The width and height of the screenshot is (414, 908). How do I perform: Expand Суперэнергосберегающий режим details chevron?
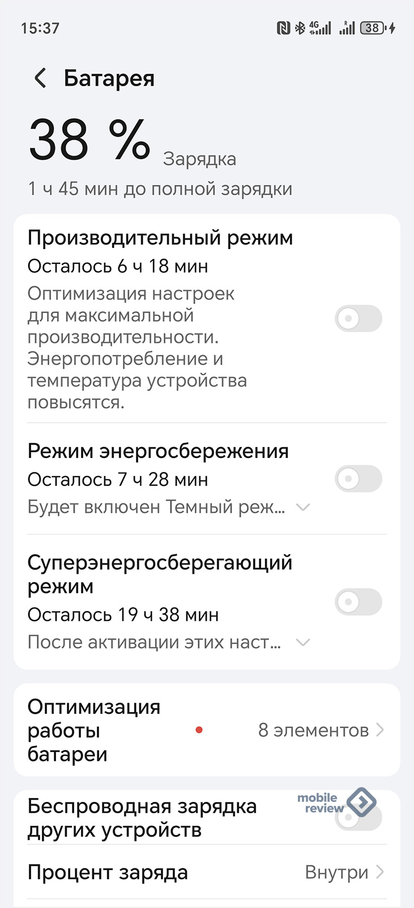pos(304,642)
